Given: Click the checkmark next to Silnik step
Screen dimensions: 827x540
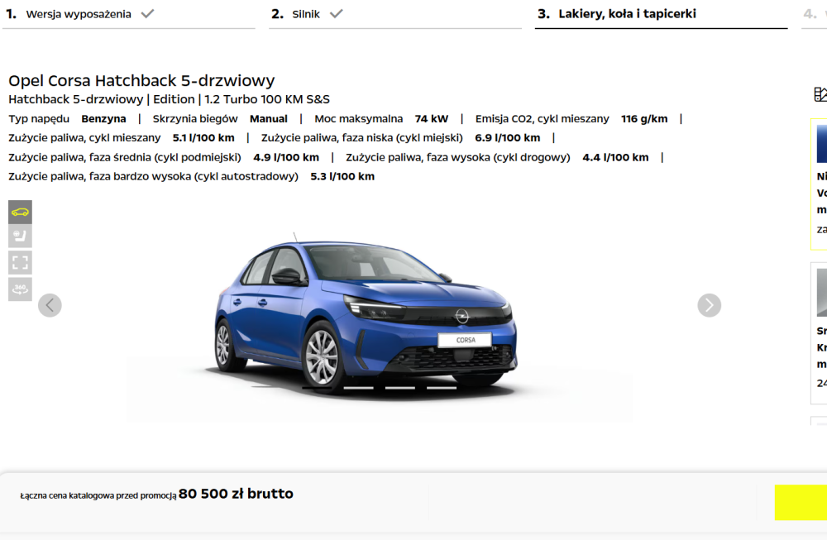Looking at the screenshot, I should 336,14.
